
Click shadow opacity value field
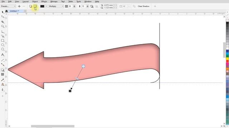(70, 6)
